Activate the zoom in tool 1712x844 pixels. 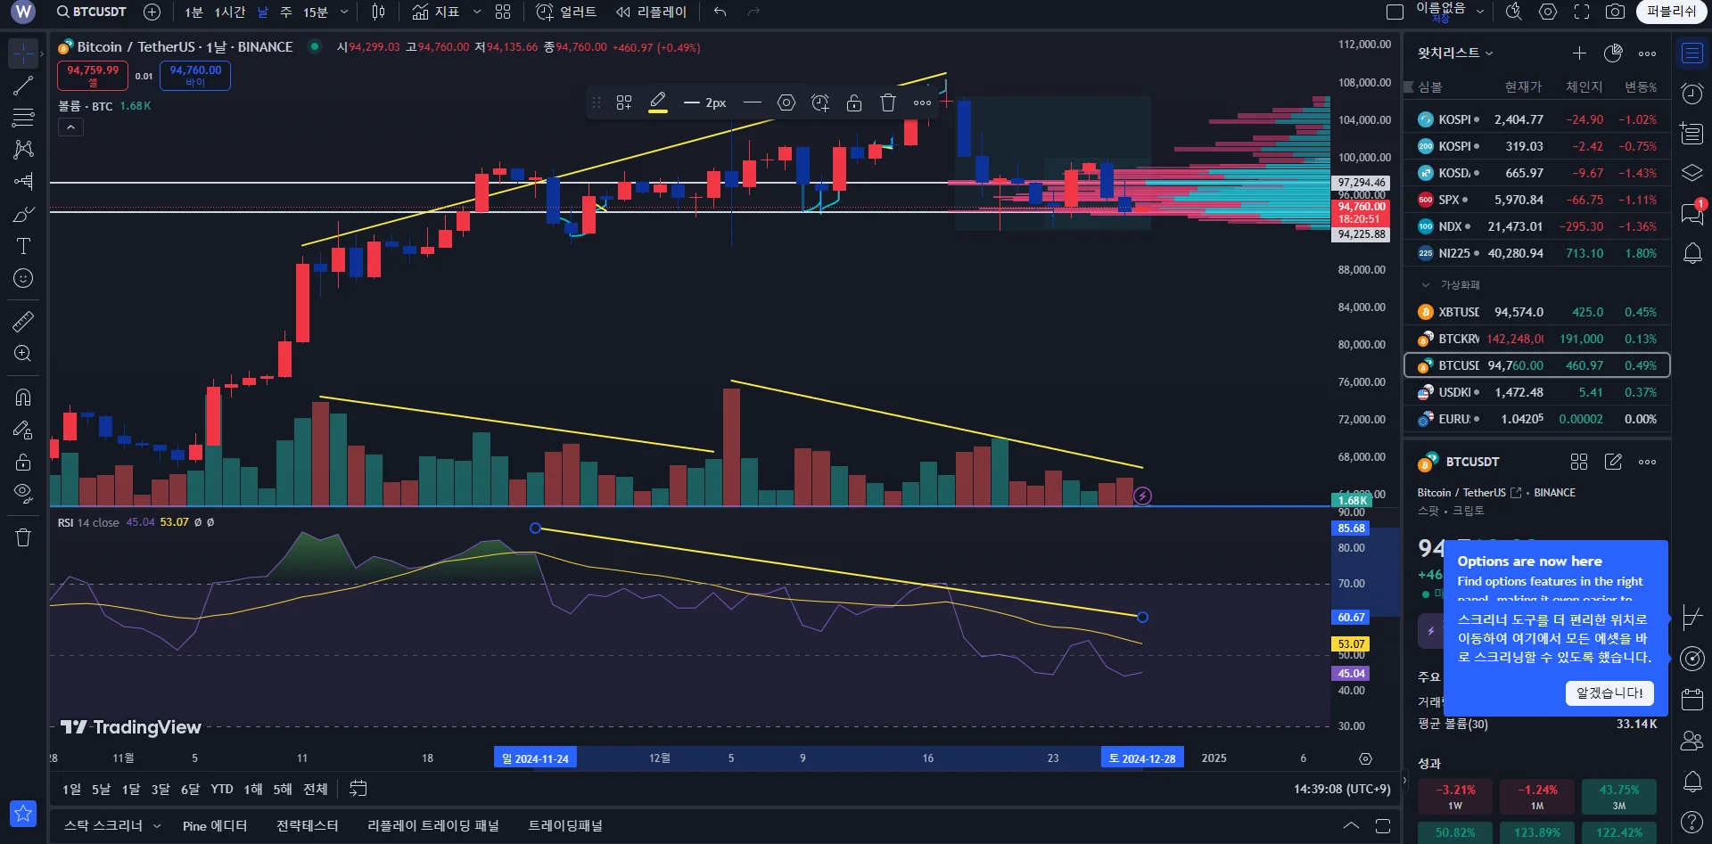tap(23, 354)
